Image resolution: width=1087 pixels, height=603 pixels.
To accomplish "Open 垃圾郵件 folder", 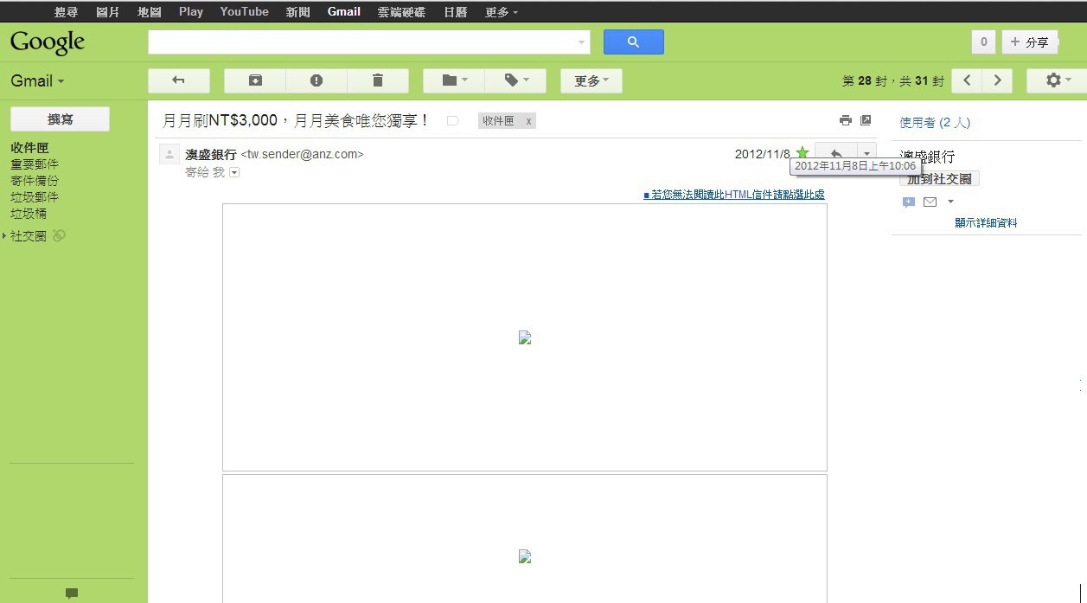I will coord(35,197).
